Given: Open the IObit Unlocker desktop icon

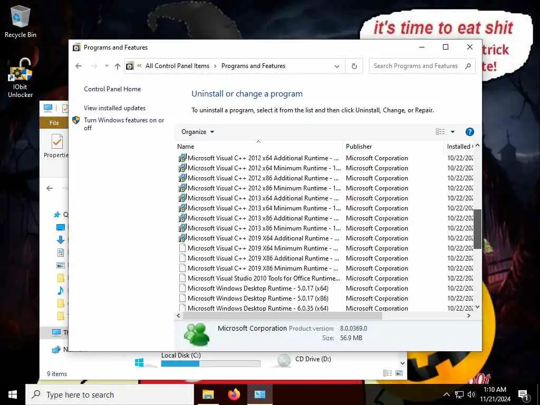Looking at the screenshot, I should click(x=21, y=78).
